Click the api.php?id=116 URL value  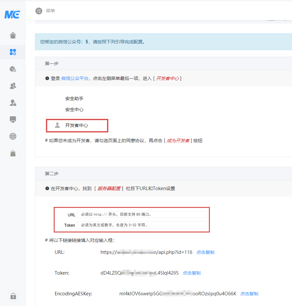(146, 252)
